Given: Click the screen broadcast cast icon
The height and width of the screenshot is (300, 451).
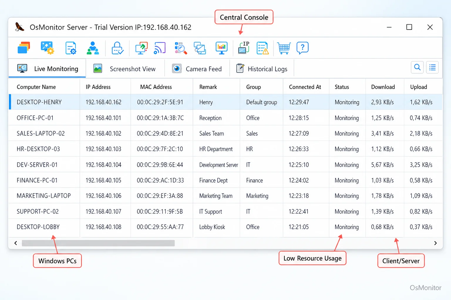Looking at the screenshot, I should click(x=159, y=48).
